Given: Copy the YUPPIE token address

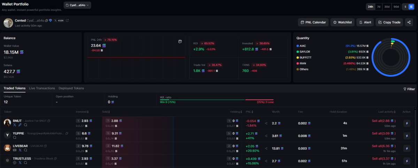Looking at the screenshot, I should [x=67, y=133].
